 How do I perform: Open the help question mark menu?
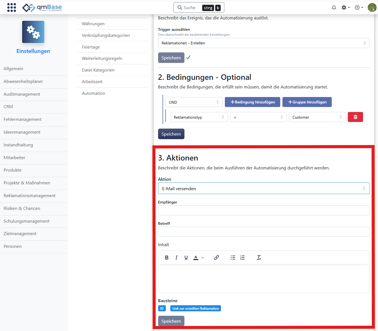point(359,7)
